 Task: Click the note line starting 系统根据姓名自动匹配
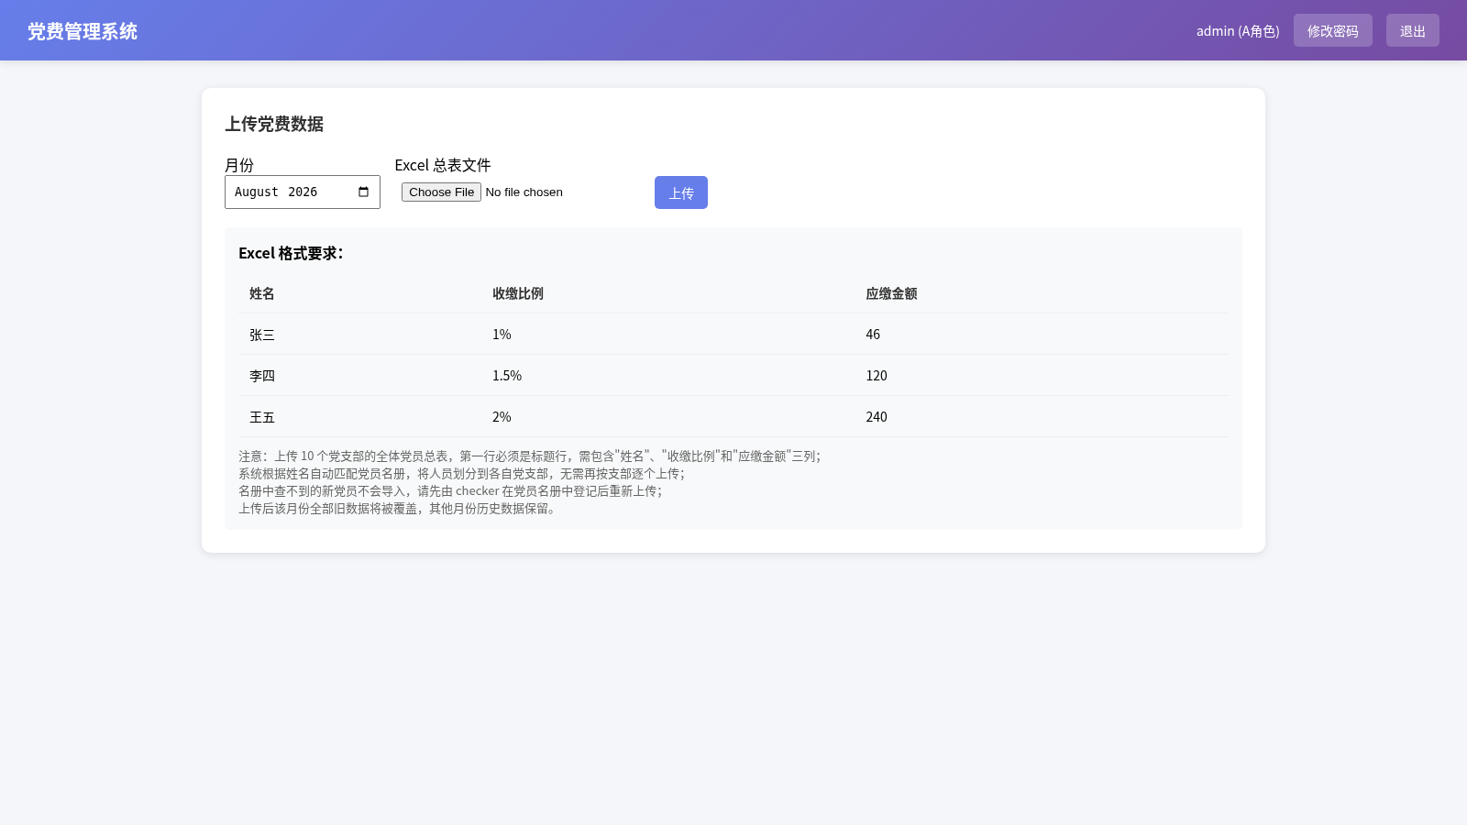pyautogui.click(x=461, y=473)
